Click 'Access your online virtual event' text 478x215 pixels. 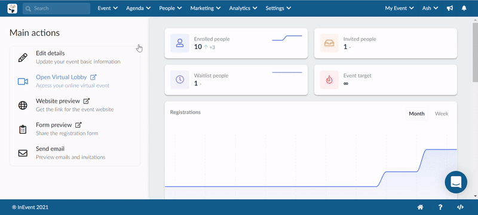[72, 85]
